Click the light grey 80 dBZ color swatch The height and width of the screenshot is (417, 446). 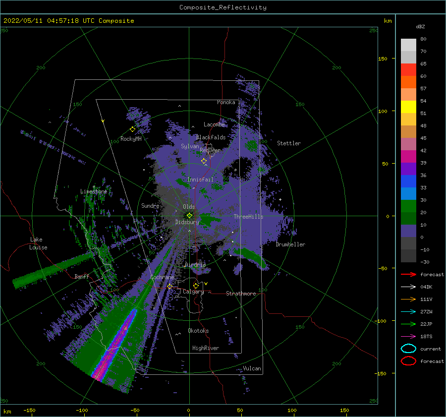click(408, 45)
